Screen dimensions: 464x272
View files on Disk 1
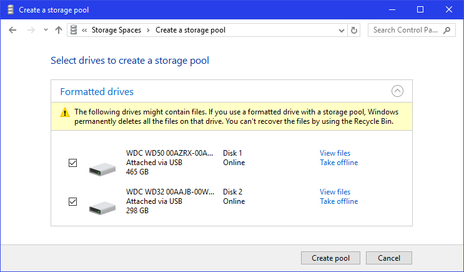(335, 153)
